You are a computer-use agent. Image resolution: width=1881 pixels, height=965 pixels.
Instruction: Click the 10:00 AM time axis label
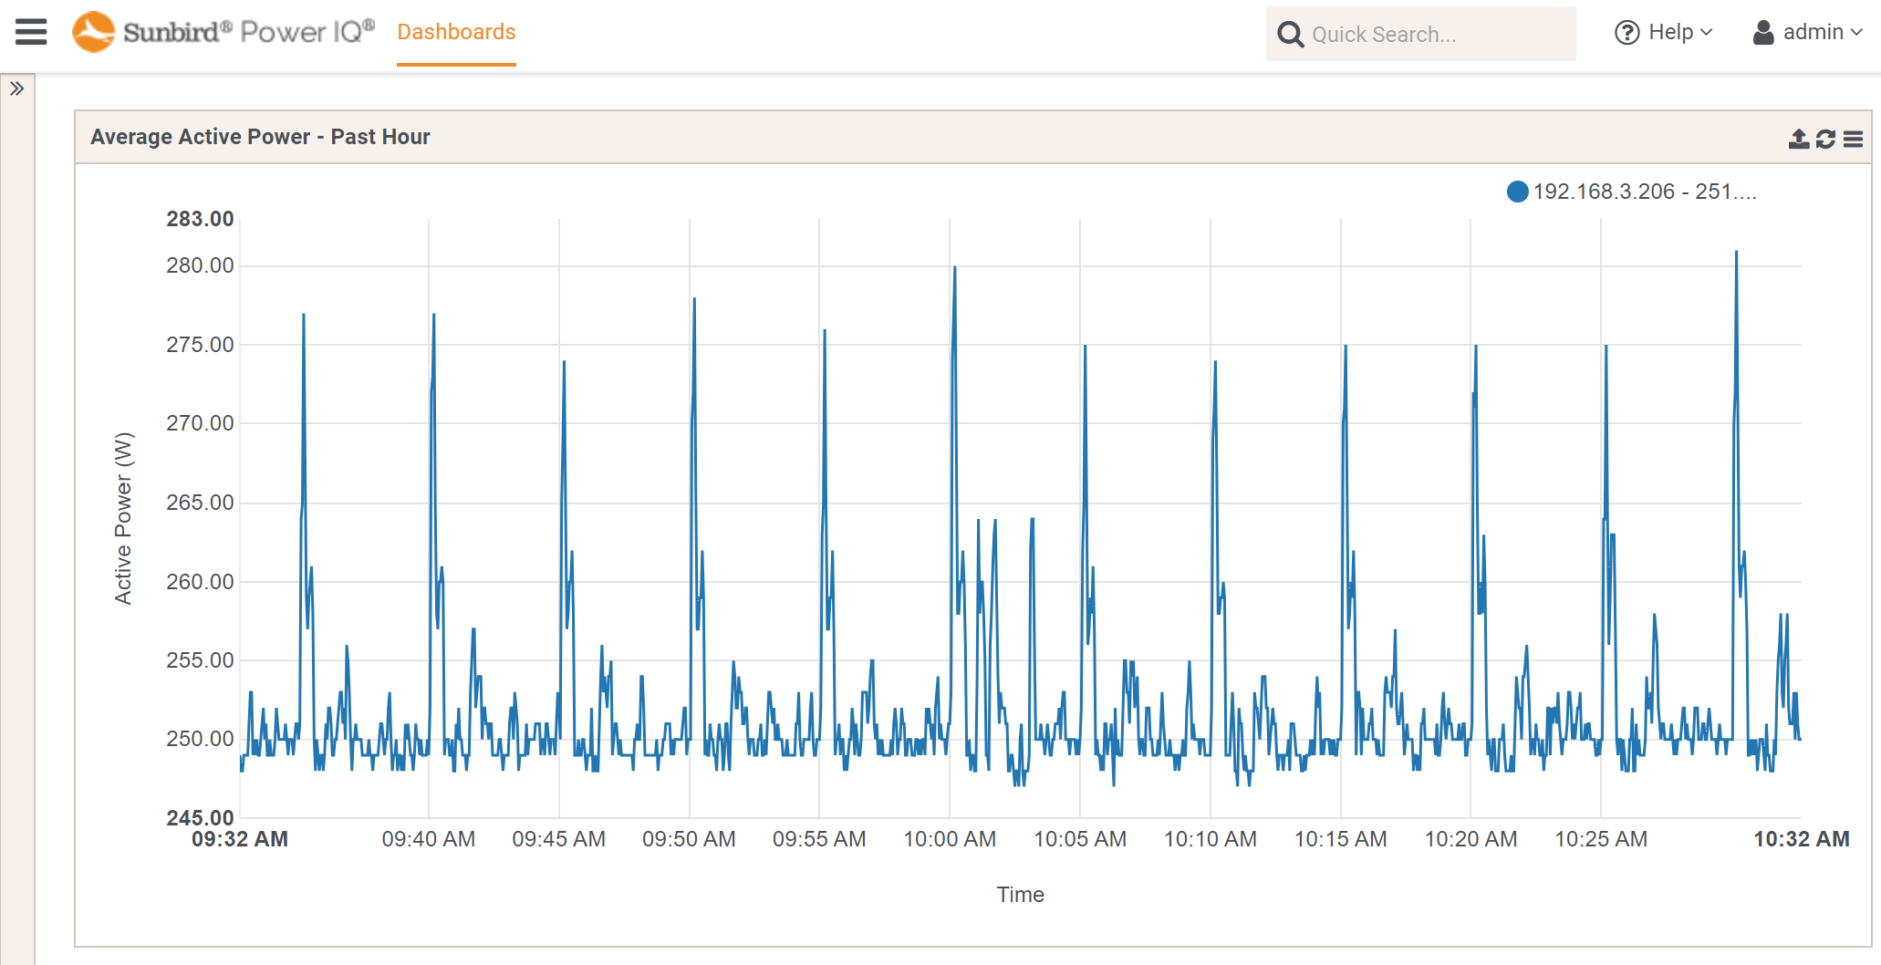[x=949, y=839]
